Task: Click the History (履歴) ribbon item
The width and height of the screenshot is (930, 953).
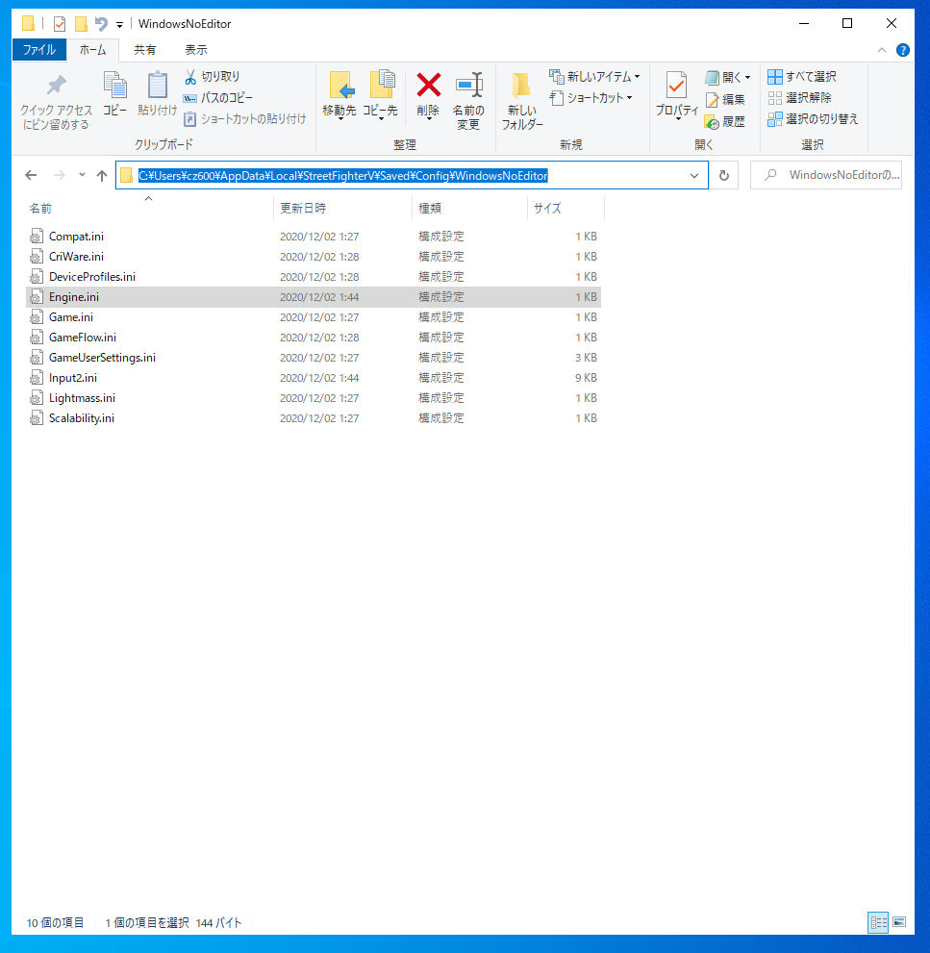Action: (x=725, y=122)
